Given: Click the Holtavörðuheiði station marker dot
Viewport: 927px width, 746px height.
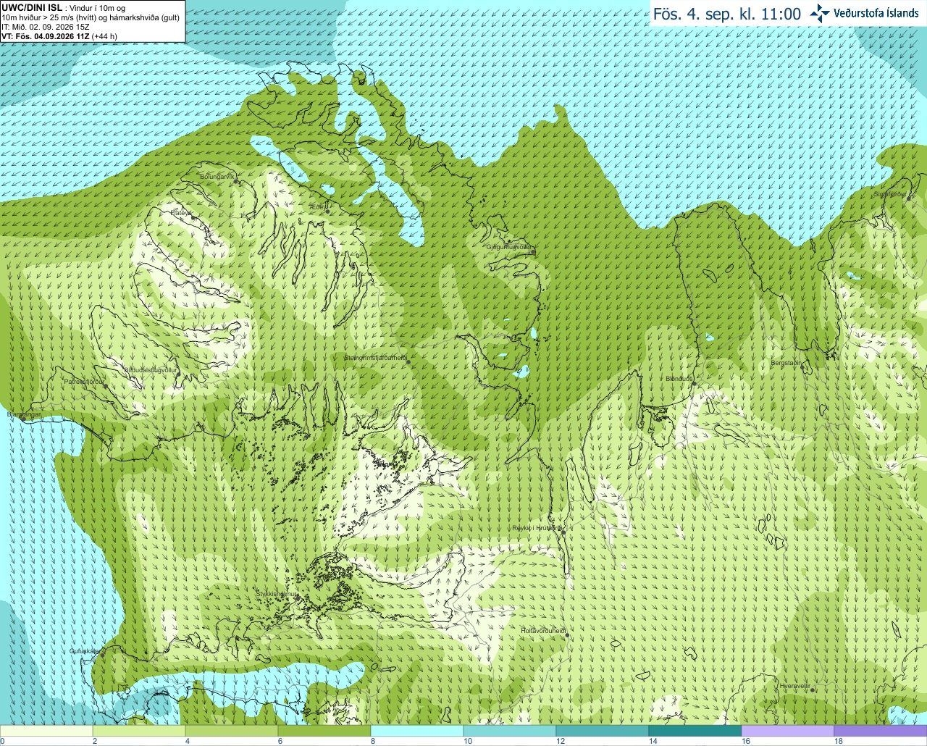Looking at the screenshot, I should (x=568, y=635).
